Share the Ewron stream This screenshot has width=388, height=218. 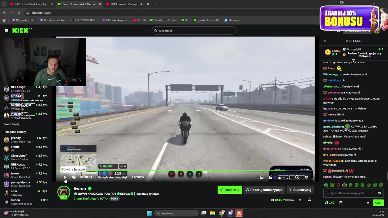(300, 200)
